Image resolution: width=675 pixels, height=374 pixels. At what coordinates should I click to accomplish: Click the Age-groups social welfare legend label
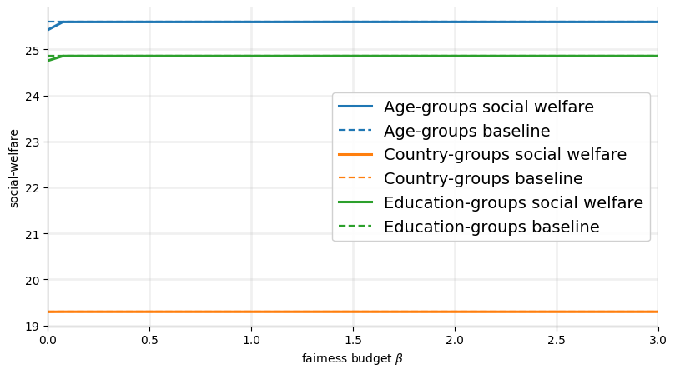488,107
